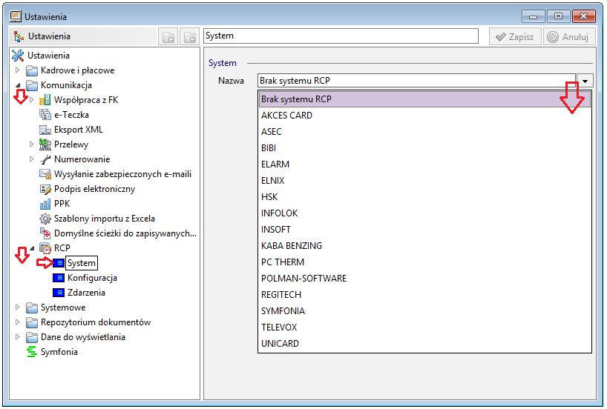The width and height of the screenshot is (607, 409).
Task: Click the Ustawienia panel header icon
Action: 19,37
